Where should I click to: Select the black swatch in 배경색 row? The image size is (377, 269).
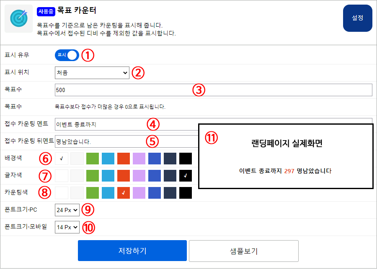click(186, 159)
